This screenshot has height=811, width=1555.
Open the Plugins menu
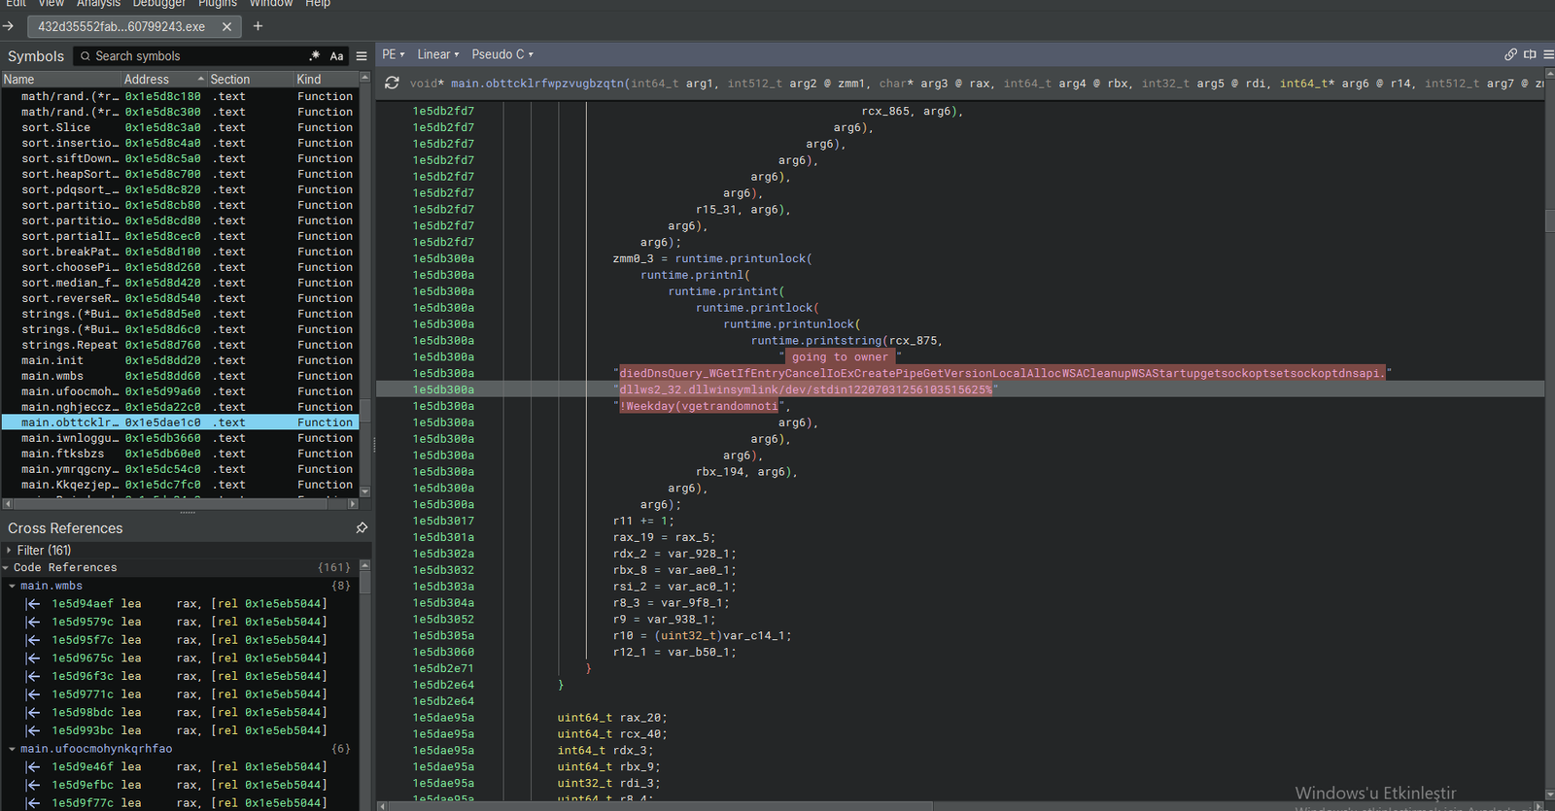(218, 4)
